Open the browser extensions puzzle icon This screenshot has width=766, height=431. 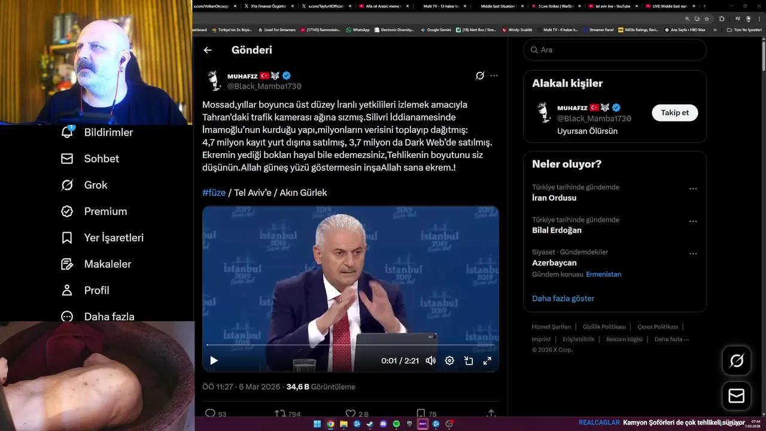[x=722, y=19]
